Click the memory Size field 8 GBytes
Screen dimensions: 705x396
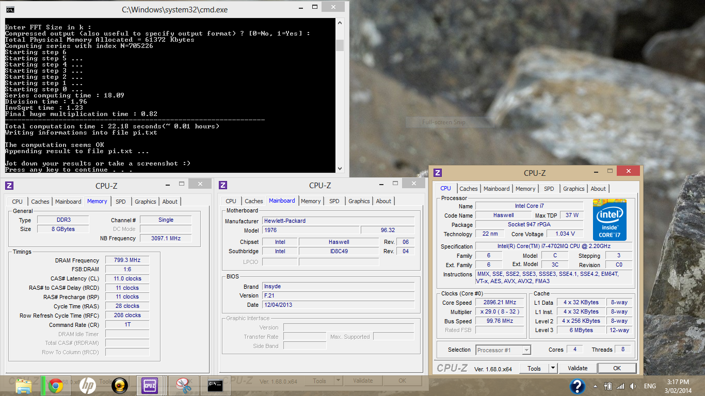coord(63,229)
